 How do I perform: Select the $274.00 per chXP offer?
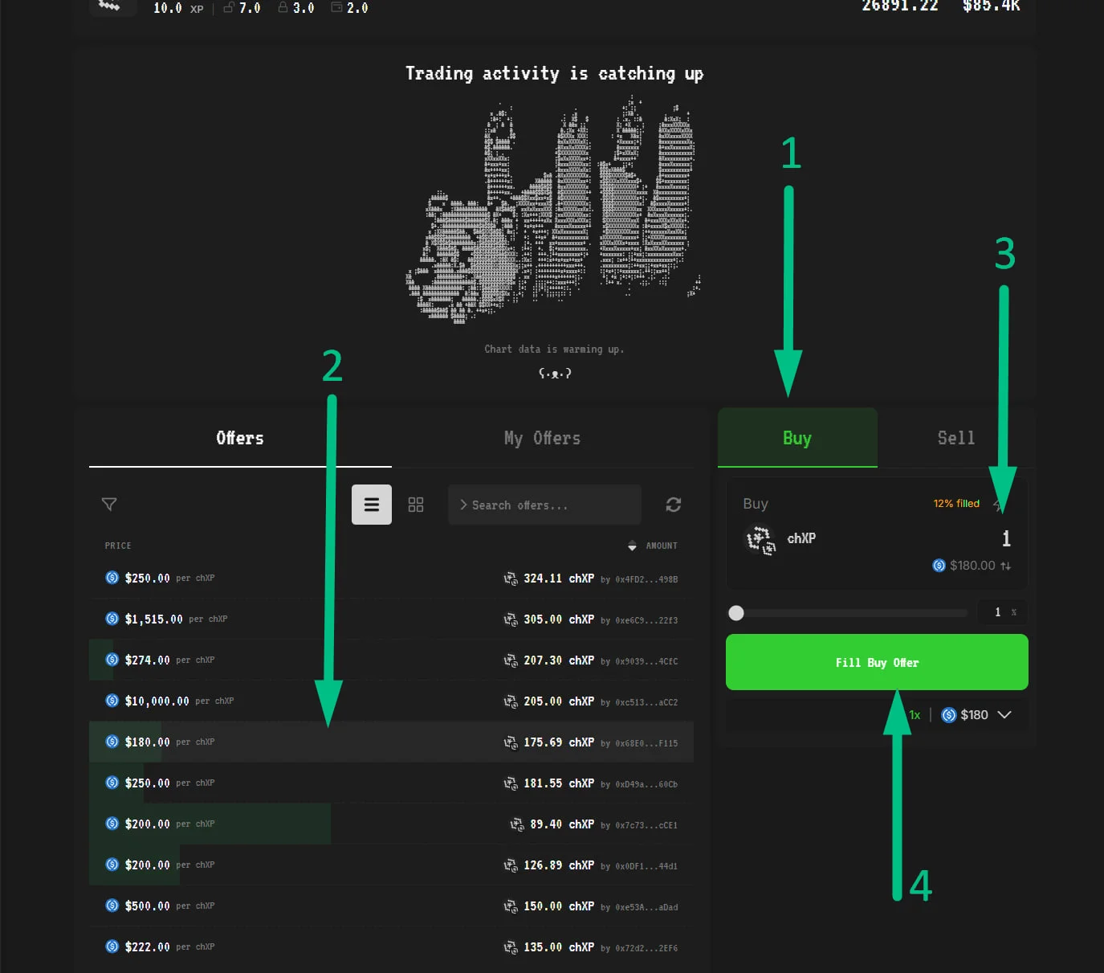click(391, 660)
